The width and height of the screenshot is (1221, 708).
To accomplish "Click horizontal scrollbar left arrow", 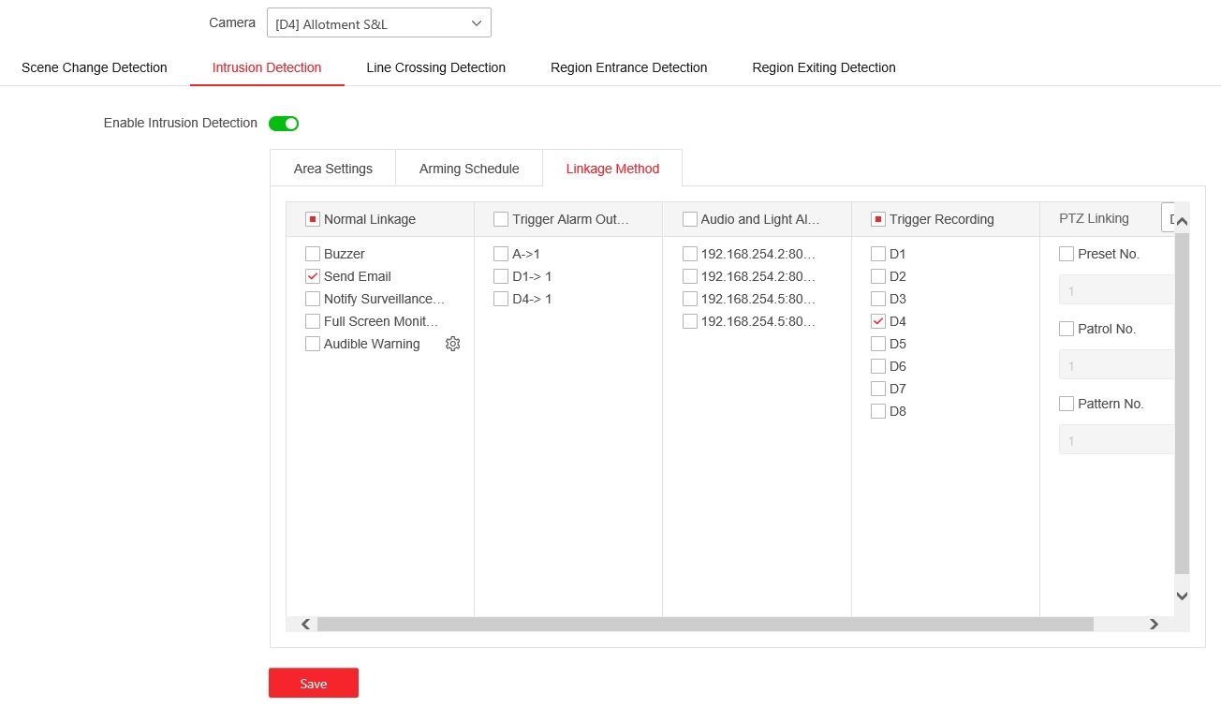I will [305, 624].
